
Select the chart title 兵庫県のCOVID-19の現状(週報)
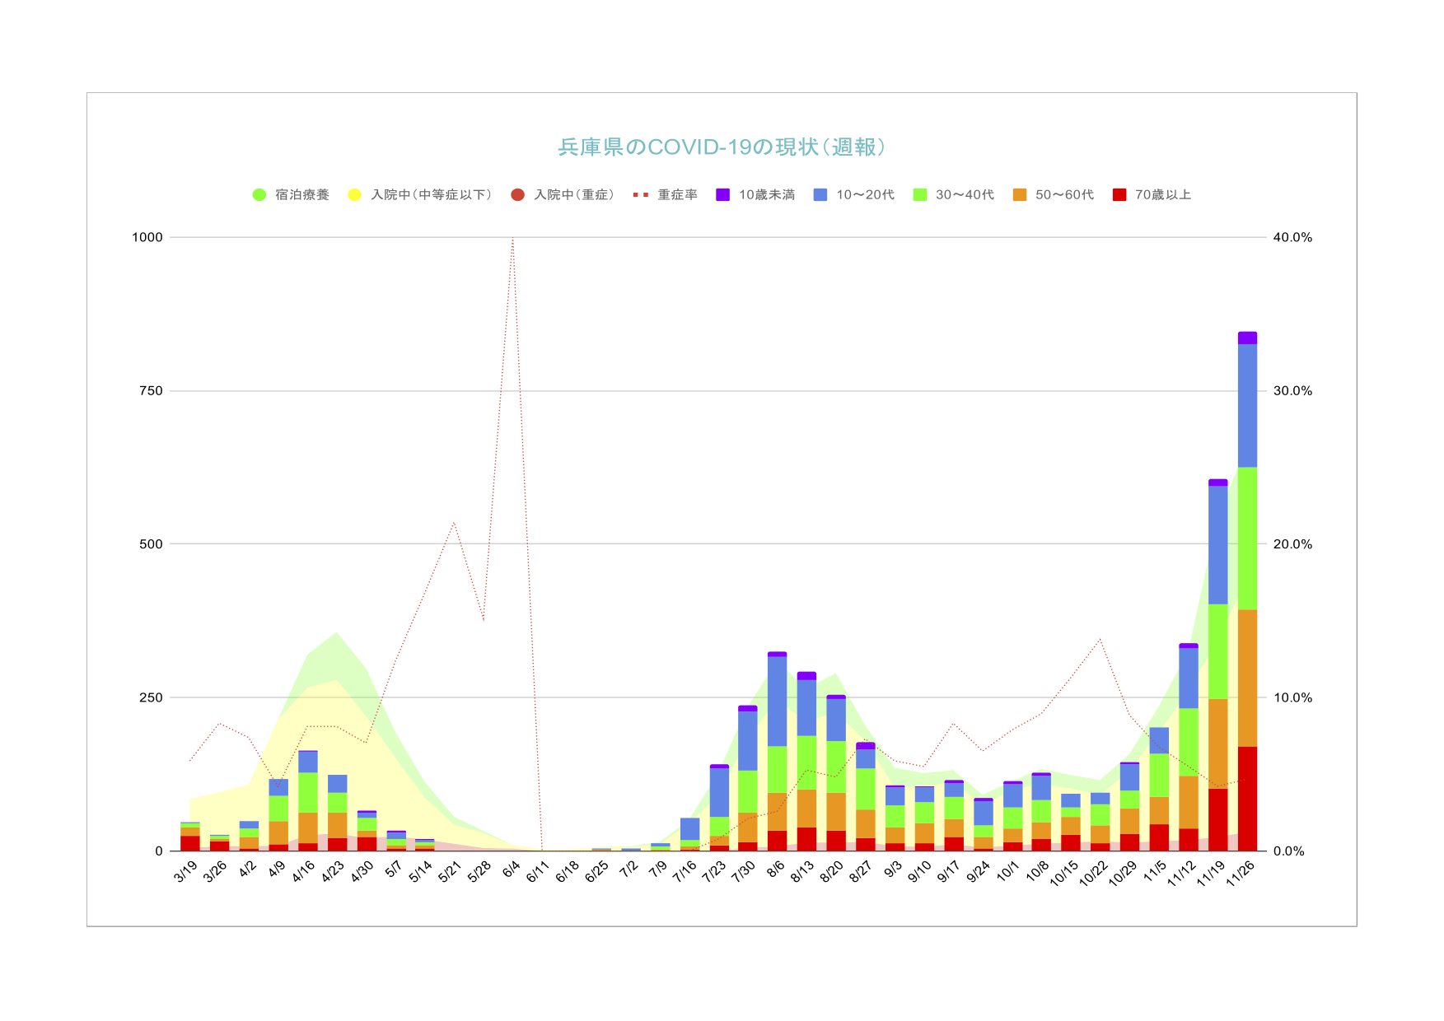coord(722,147)
